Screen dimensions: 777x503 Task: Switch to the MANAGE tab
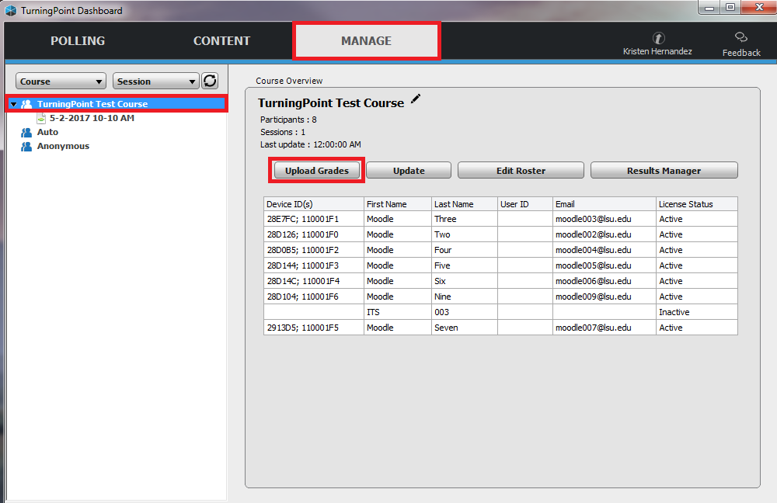(x=366, y=40)
